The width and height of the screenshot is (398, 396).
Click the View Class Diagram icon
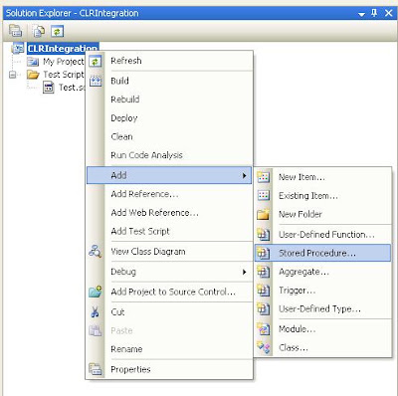(96, 252)
